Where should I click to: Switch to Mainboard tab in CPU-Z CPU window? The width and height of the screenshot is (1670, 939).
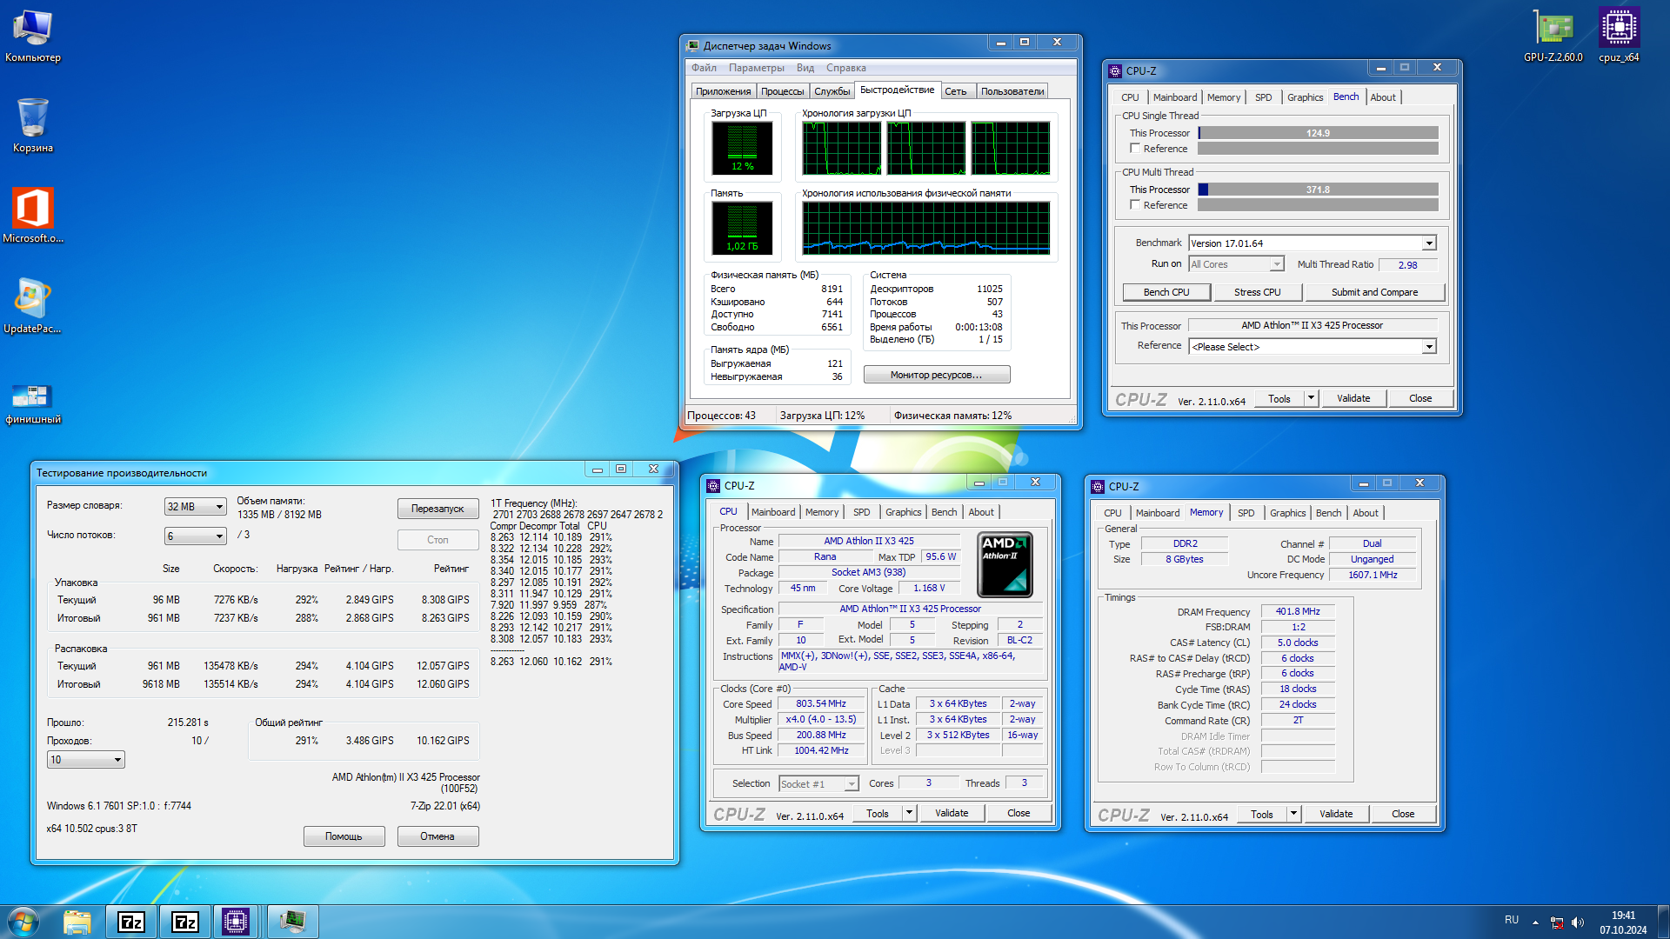click(x=773, y=512)
